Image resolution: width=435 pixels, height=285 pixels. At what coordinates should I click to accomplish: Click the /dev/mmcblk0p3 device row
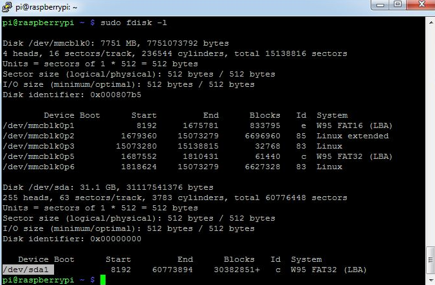point(172,146)
